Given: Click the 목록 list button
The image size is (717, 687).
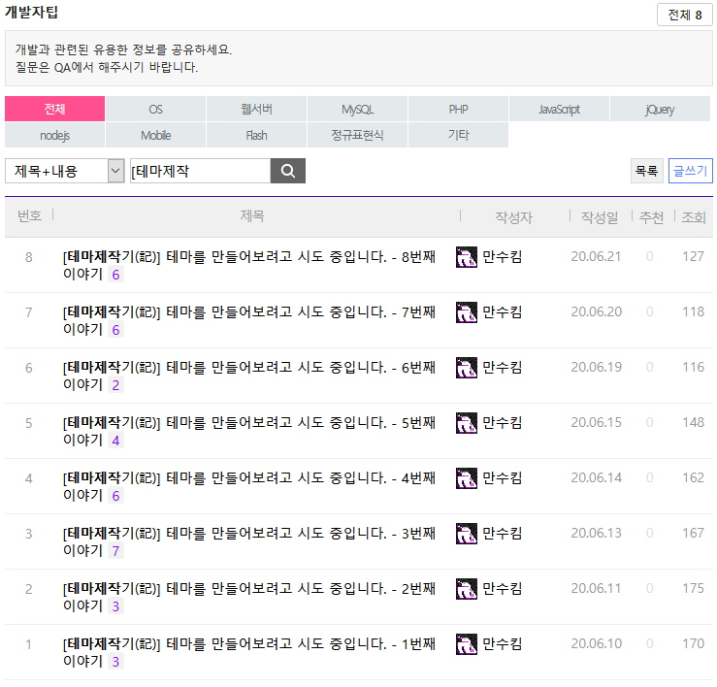Looking at the screenshot, I should 646,171.
